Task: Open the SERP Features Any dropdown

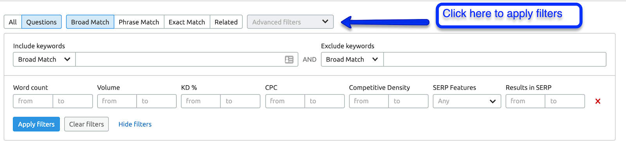Action: click(467, 101)
